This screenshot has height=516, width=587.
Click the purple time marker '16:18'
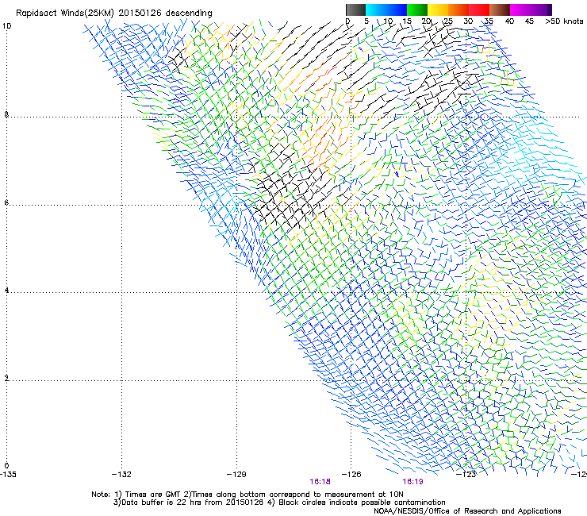pyautogui.click(x=320, y=482)
